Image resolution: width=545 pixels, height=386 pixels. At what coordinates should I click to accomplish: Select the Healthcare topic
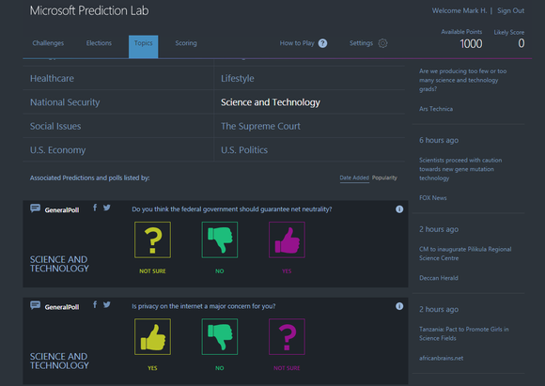(x=52, y=79)
